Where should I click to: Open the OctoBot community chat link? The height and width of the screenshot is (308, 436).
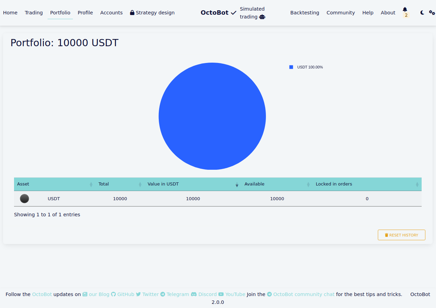click(303, 294)
